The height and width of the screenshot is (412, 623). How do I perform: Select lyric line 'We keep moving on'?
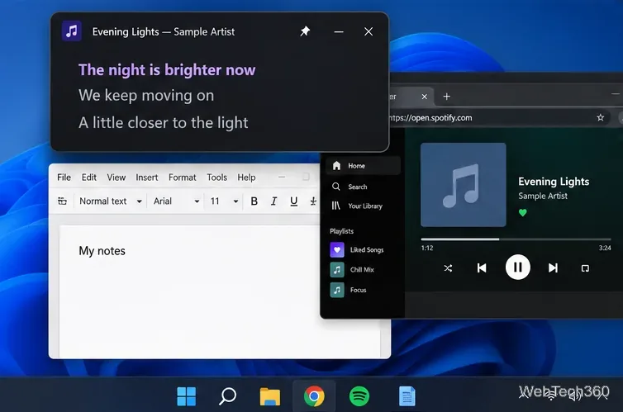(146, 95)
